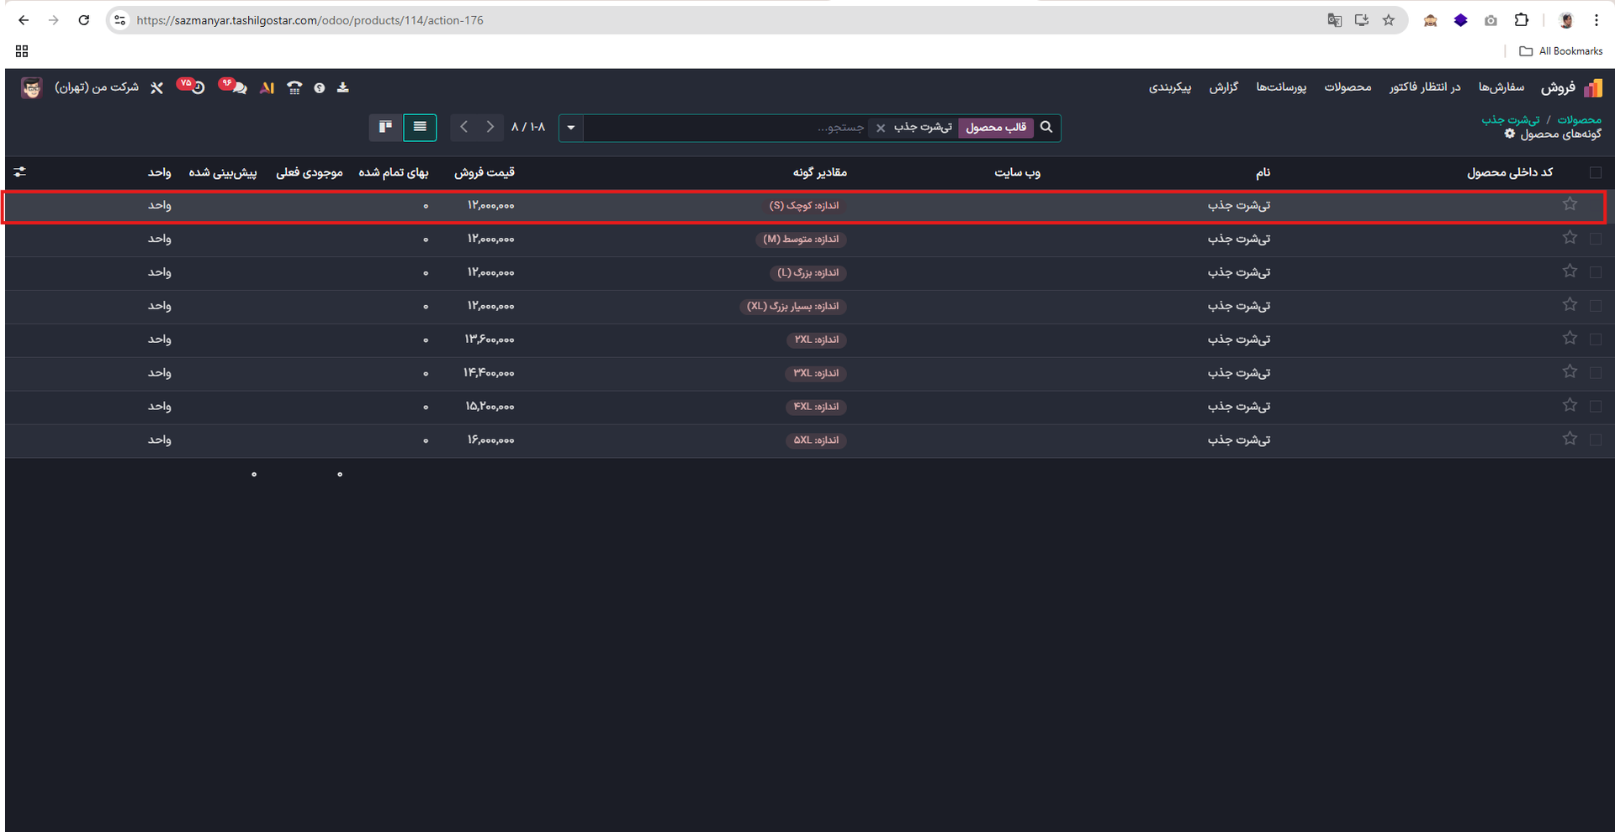Click the pager range ۱-۸ / ۸

tap(528, 127)
